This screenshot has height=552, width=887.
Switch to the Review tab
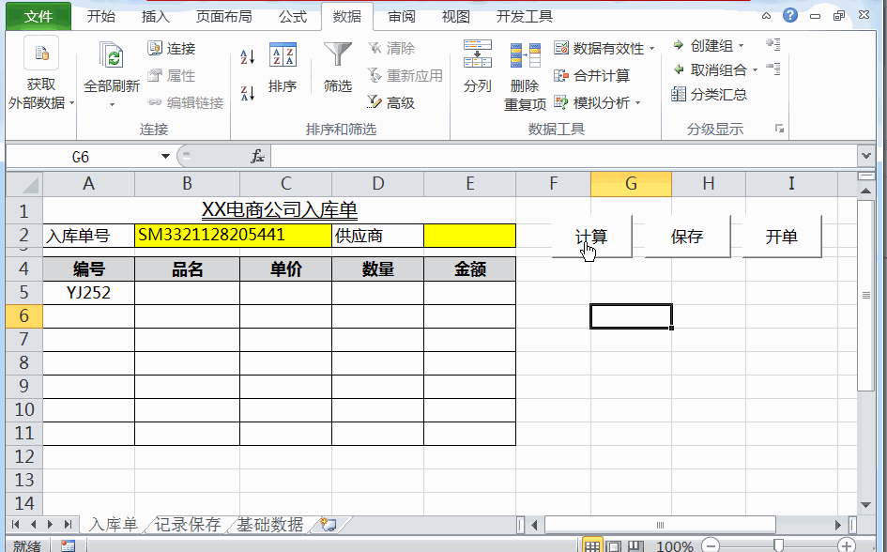coord(402,16)
